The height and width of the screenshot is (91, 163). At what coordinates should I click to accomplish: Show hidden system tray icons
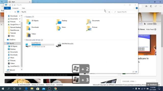133,89
